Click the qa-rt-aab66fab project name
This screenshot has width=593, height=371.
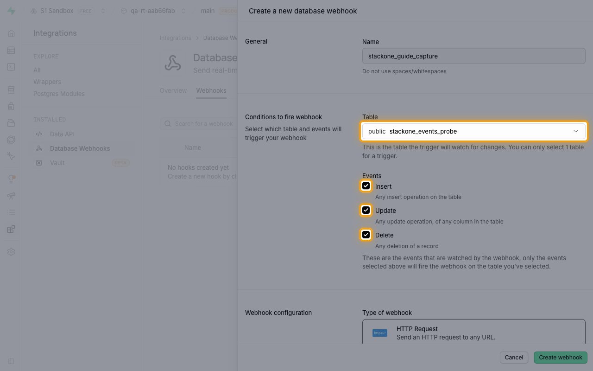point(153,11)
